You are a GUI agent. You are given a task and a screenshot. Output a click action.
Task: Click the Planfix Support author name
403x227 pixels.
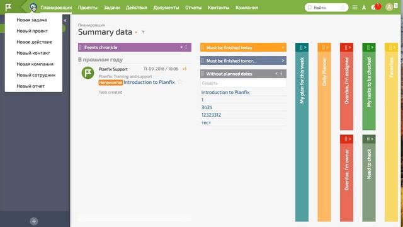tap(113, 69)
